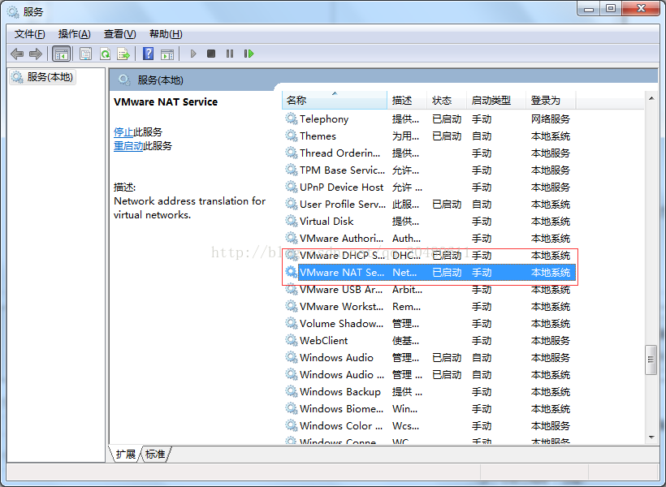Image resolution: width=666 pixels, height=487 pixels.
Task: Select the VMware USB Ar... service
Action: click(429, 289)
